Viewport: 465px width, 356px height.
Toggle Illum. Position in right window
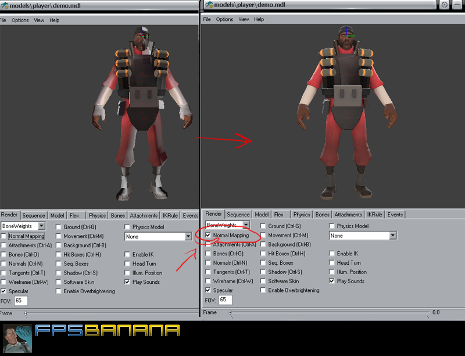point(331,272)
